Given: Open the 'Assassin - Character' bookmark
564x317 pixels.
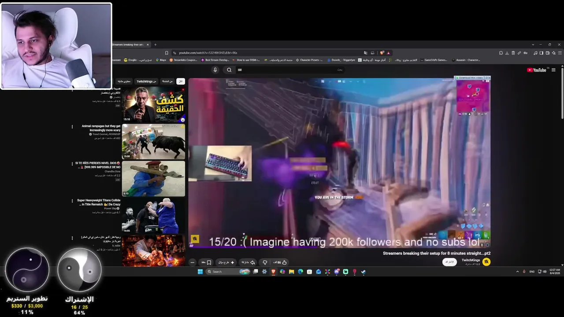Looking at the screenshot, I should click(x=466, y=60).
